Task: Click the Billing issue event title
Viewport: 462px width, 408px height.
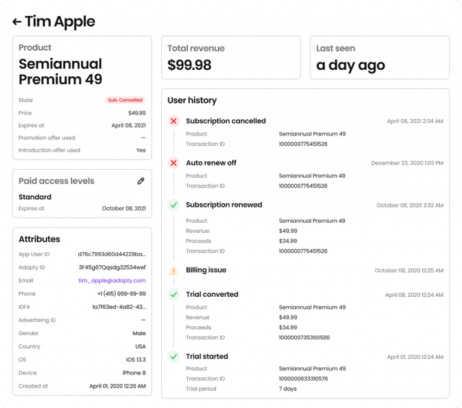Action: [x=206, y=270]
